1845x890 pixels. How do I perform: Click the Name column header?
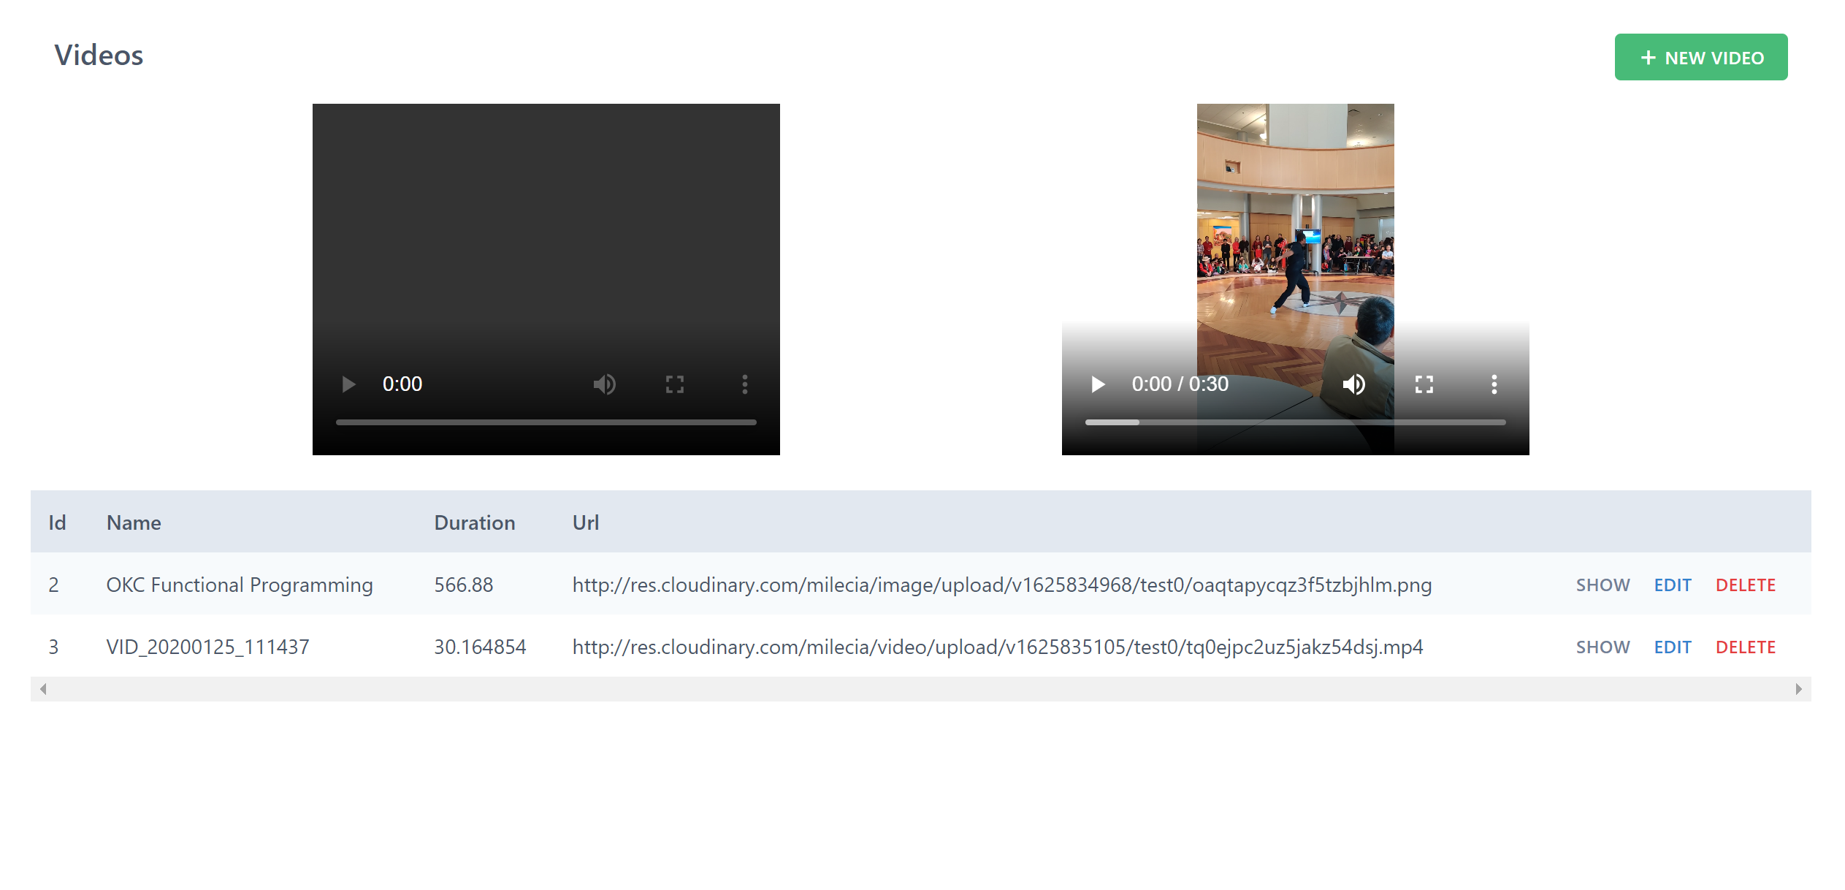(134, 522)
